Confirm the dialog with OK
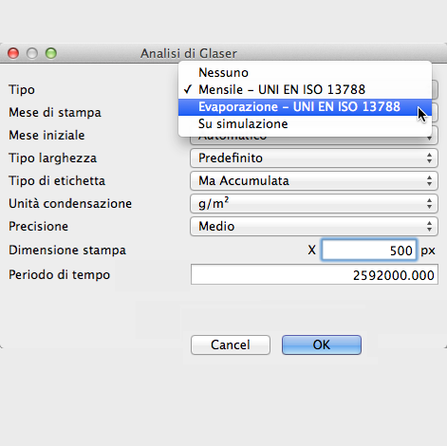The image size is (447, 446). [x=322, y=344]
